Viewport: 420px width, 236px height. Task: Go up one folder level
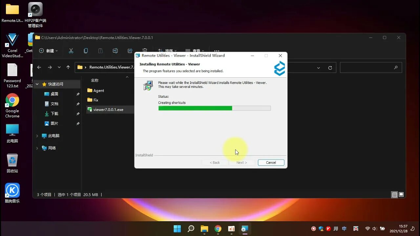coord(68,67)
